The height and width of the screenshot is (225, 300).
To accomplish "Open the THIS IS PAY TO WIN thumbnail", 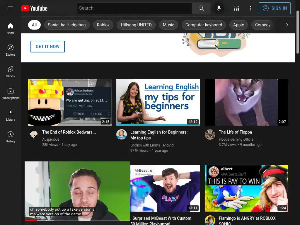I will 246,188.
